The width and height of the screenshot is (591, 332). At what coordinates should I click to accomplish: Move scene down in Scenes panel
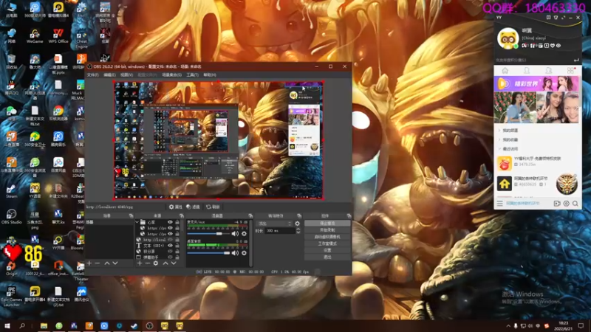[x=115, y=263]
